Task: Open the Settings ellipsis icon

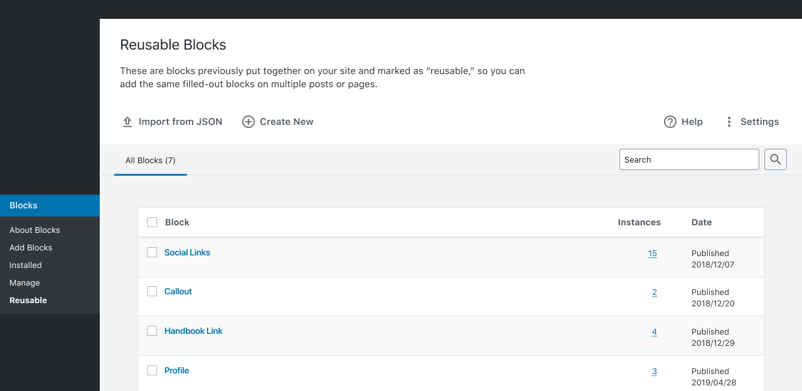Action: (x=729, y=121)
